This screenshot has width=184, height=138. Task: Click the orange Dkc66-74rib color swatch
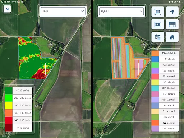(x=155, y=53)
